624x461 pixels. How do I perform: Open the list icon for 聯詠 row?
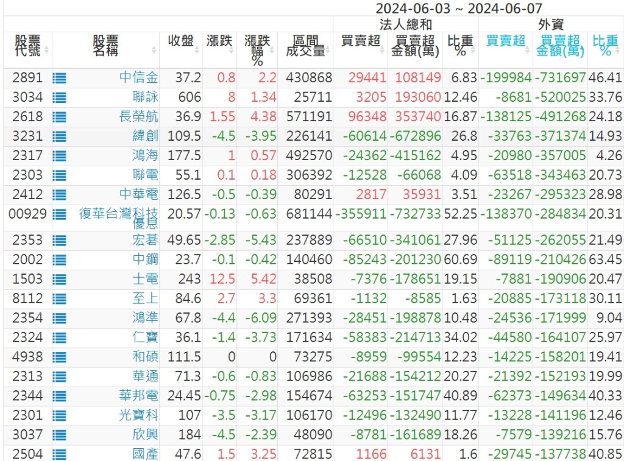pyautogui.click(x=59, y=97)
